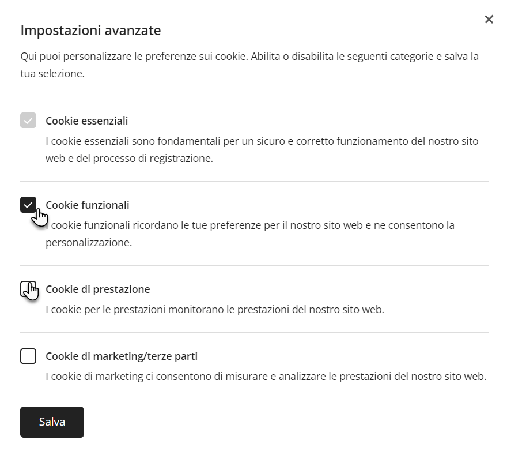The image size is (507, 455).
Task: Click the functional cookies description paragraph
Action: click(x=250, y=234)
